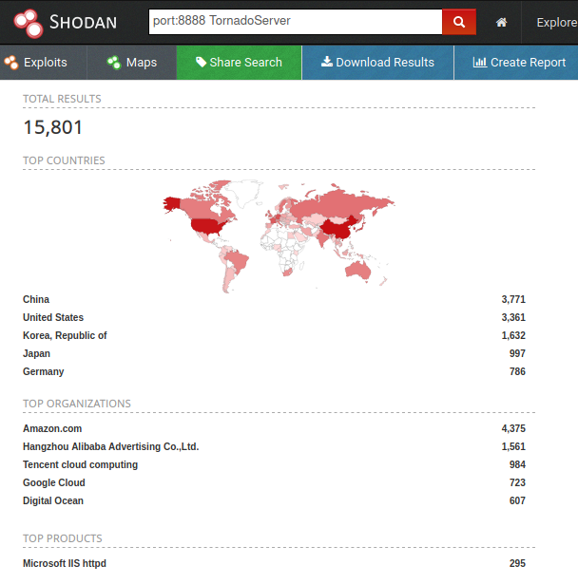Click the world map countries chart
This screenshot has height=584, width=578.
(x=279, y=236)
